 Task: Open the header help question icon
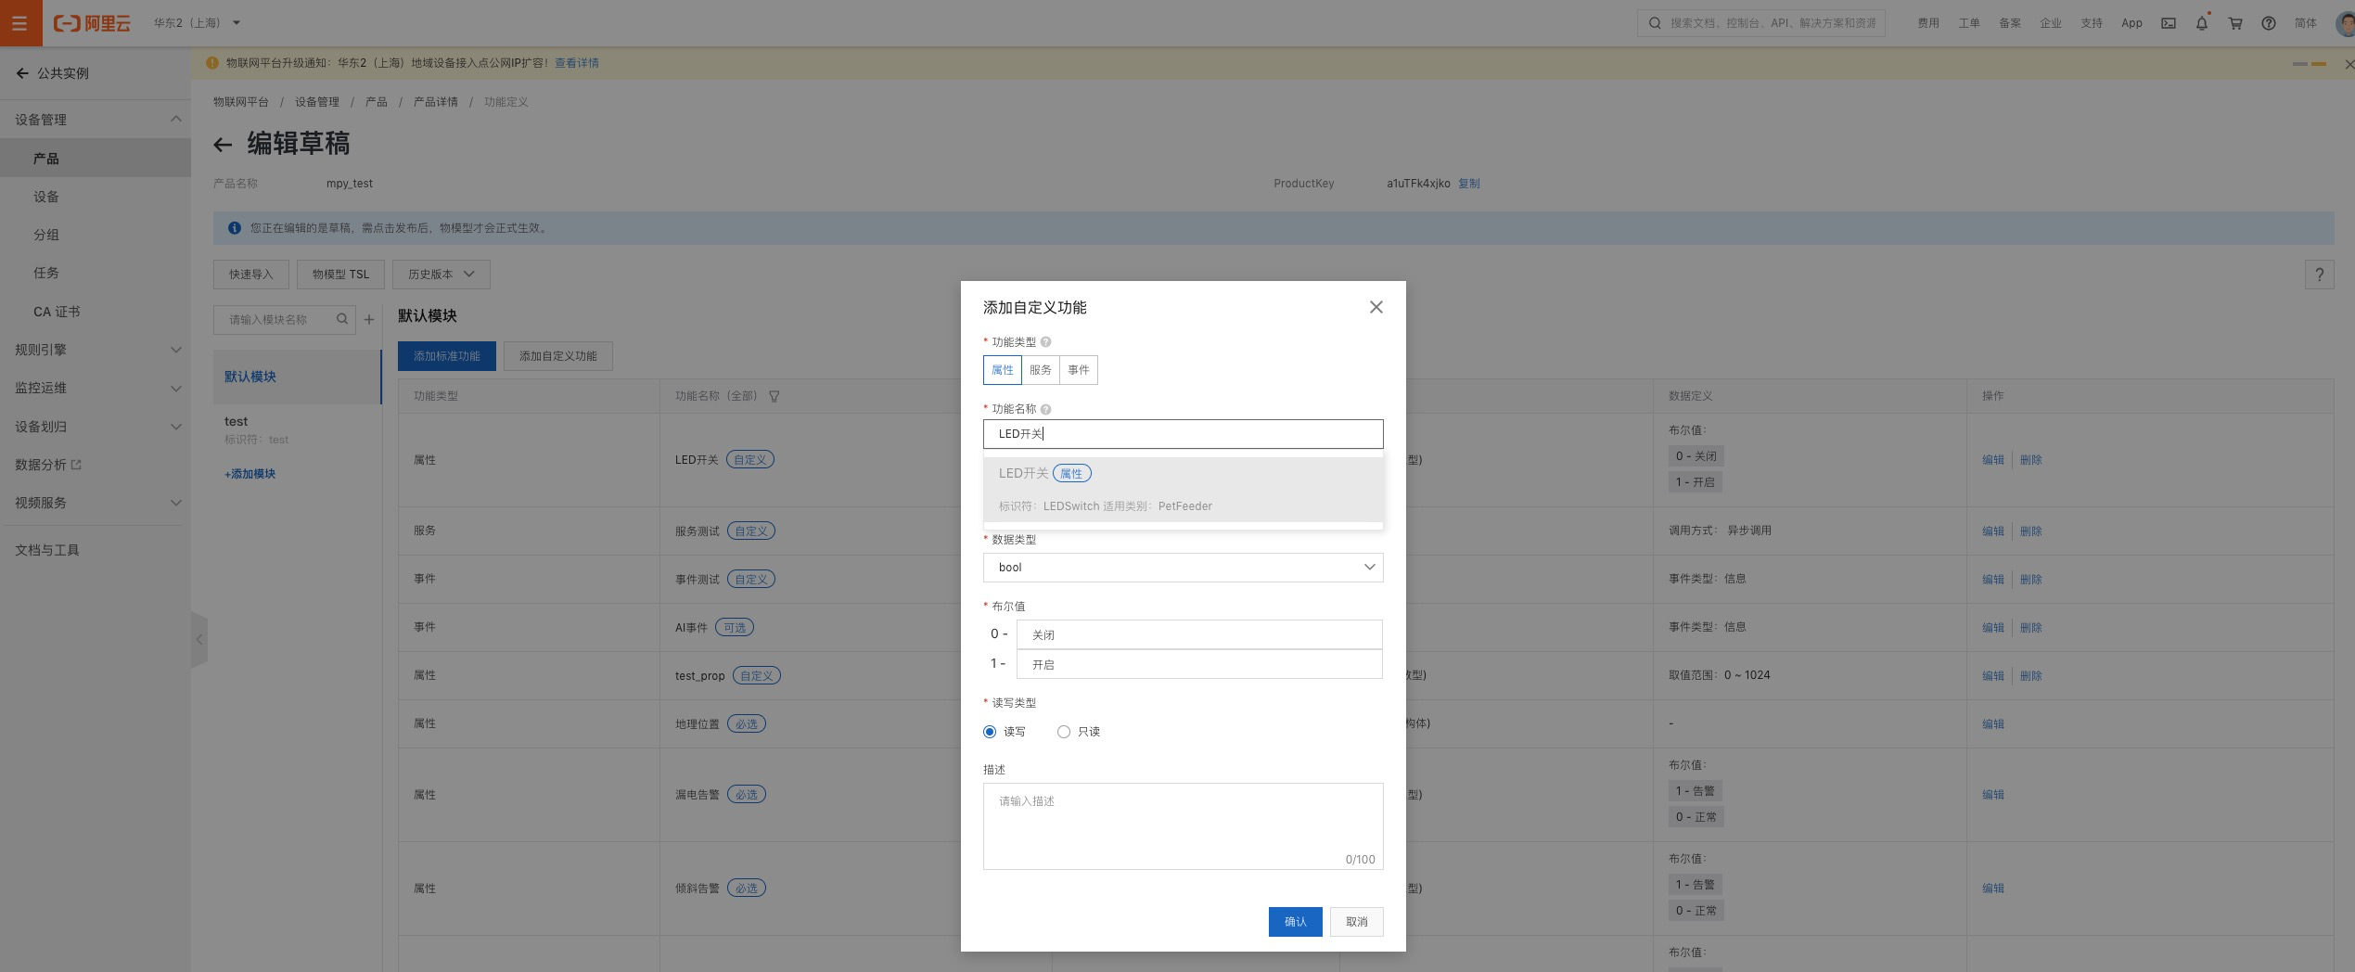2269,23
